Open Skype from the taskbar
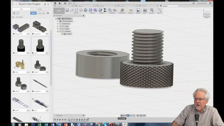224x126 pixels. pyautogui.click(x=105, y=125)
